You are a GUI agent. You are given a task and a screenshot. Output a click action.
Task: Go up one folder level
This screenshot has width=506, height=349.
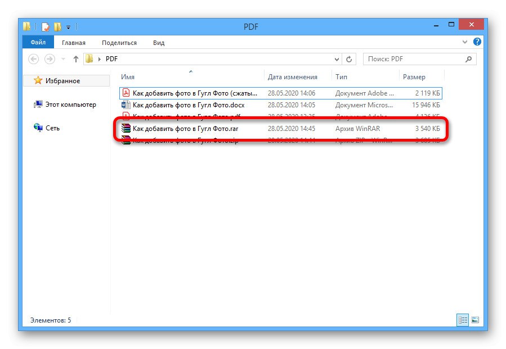pyautogui.click(x=75, y=59)
